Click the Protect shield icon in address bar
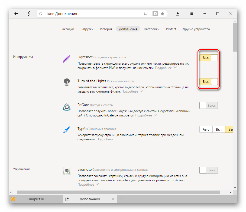The height and width of the screenshot is (212, 246). (155, 14)
